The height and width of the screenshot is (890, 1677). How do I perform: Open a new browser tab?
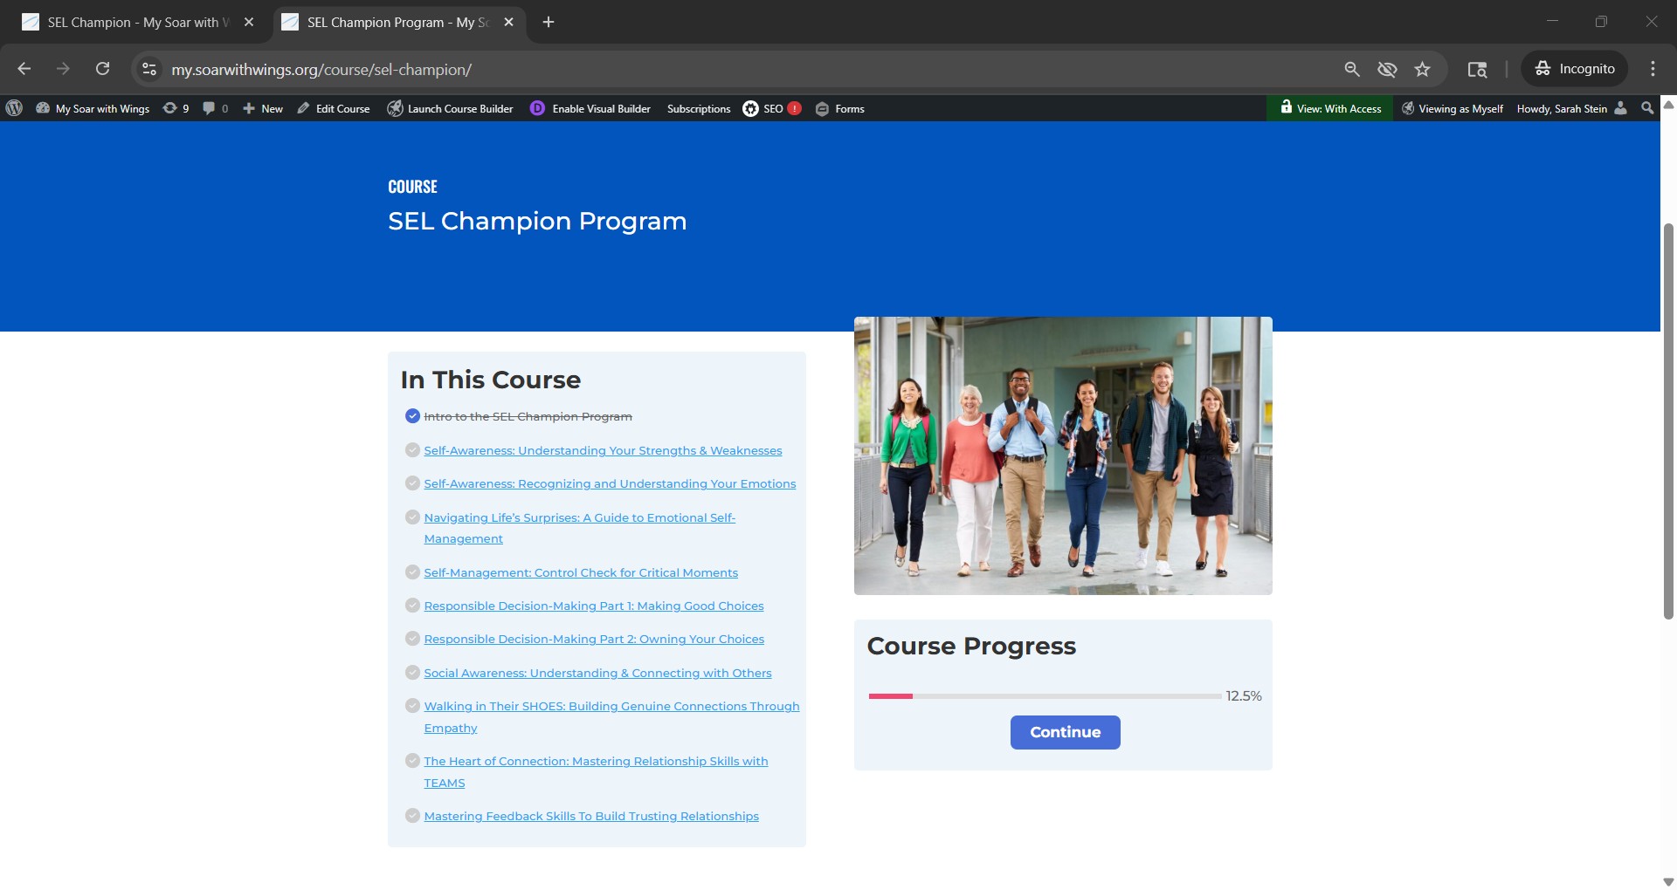[x=549, y=22]
